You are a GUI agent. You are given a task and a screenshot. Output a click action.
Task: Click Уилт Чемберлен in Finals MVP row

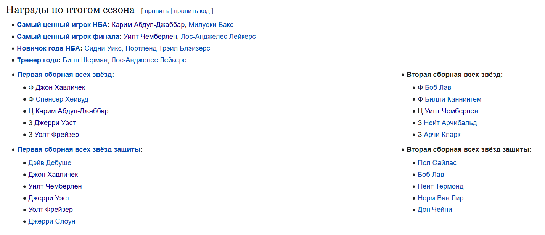point(150,37)
